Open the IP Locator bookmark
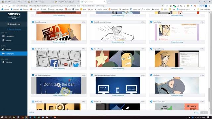212x119 pixels. (x=146, y=9)
